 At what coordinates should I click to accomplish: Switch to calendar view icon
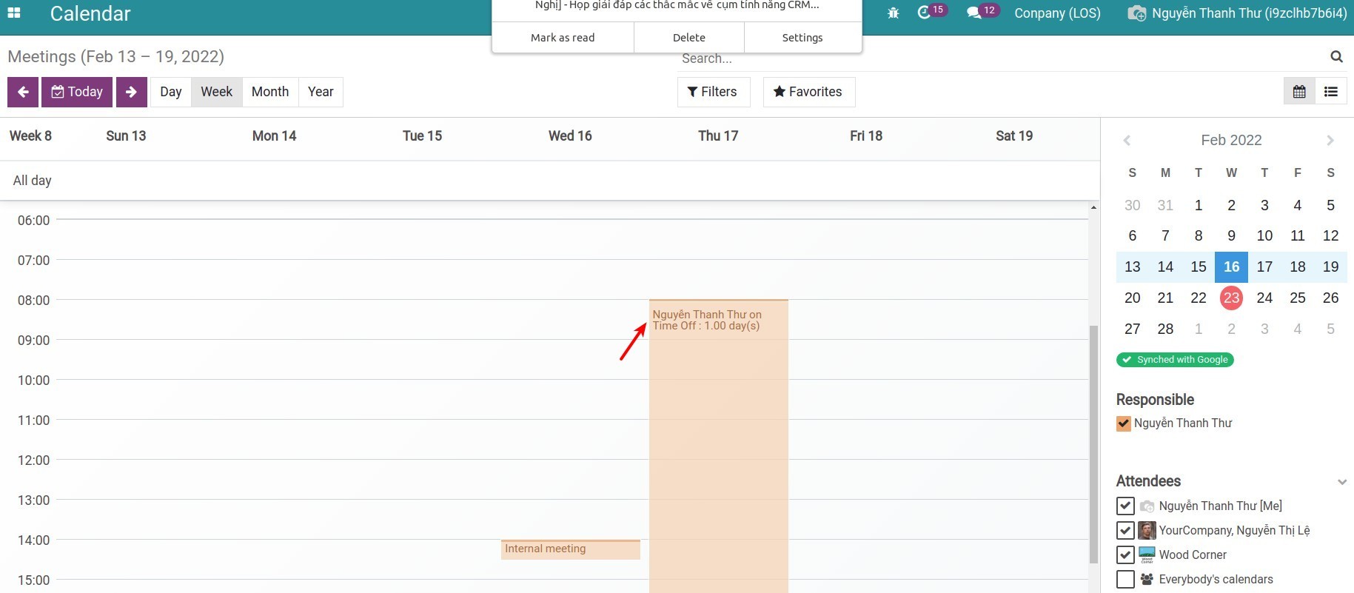pyautogui.click(x=1299, y=92)
